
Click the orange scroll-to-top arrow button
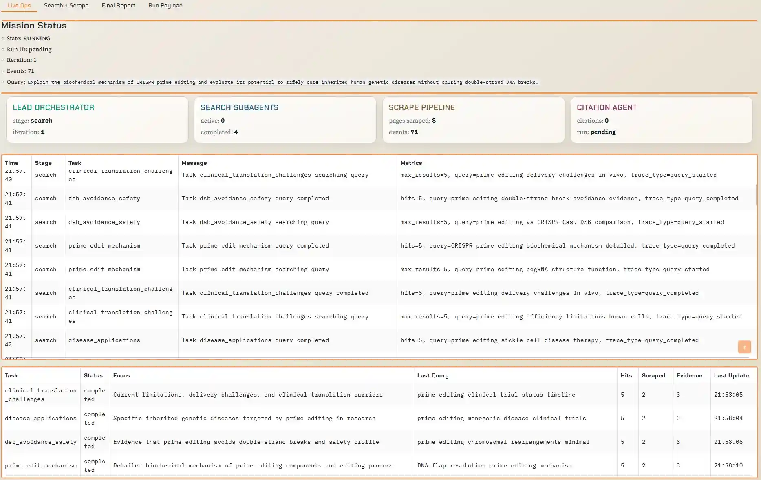745,347
